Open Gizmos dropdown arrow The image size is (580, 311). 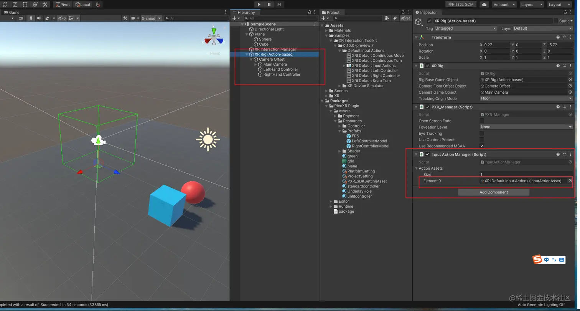[159, 18]
